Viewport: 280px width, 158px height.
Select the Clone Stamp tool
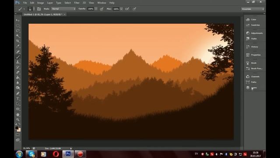tap(17, 62)
